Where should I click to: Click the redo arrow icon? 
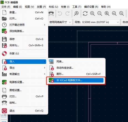(67, 14)
